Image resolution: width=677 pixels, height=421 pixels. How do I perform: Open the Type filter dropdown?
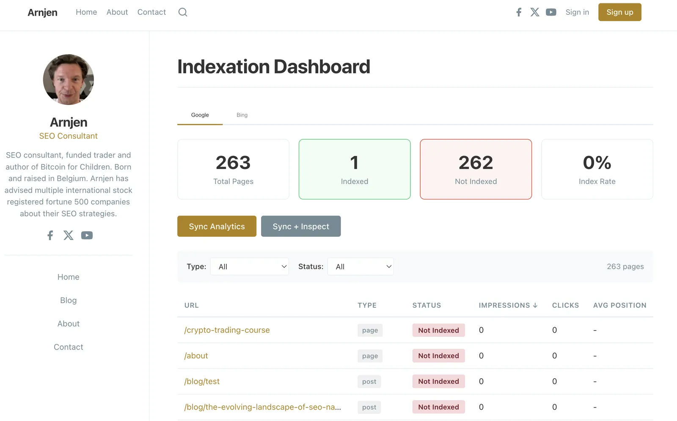250,266
